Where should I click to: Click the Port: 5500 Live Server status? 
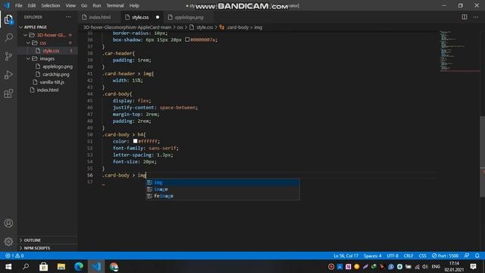coord(445,256)
